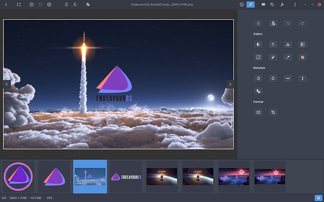Zoom in with the plus circle icon
The height and width of the screenshot is (202, 324).
(49, 4)
